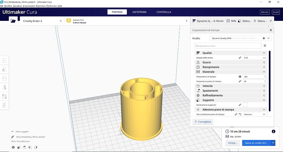
Task: Open the Dynamic Quality profile dropdown
Action: click(241, 38)
